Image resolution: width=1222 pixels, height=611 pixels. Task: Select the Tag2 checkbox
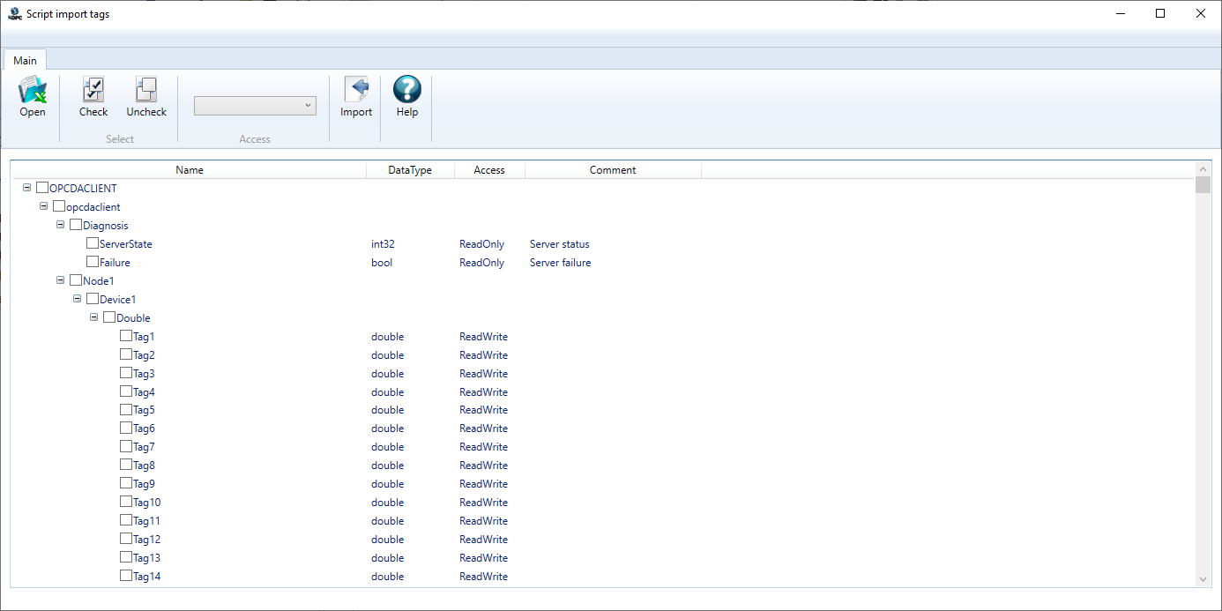click(x=126, y=354)
